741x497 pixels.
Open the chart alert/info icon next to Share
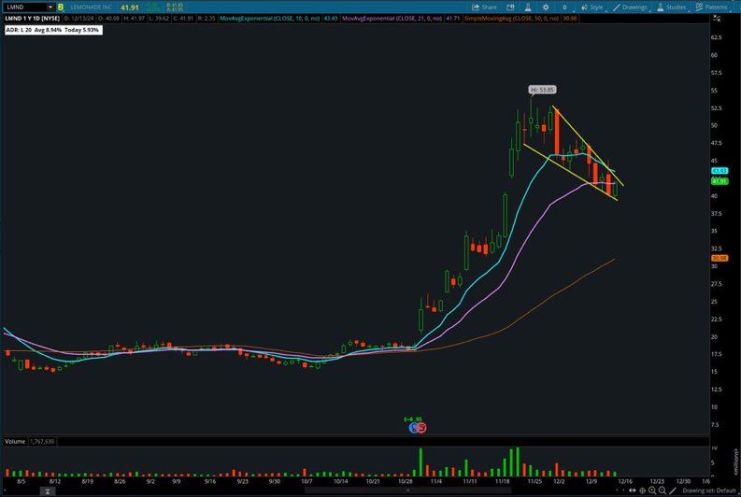[510, 7]
